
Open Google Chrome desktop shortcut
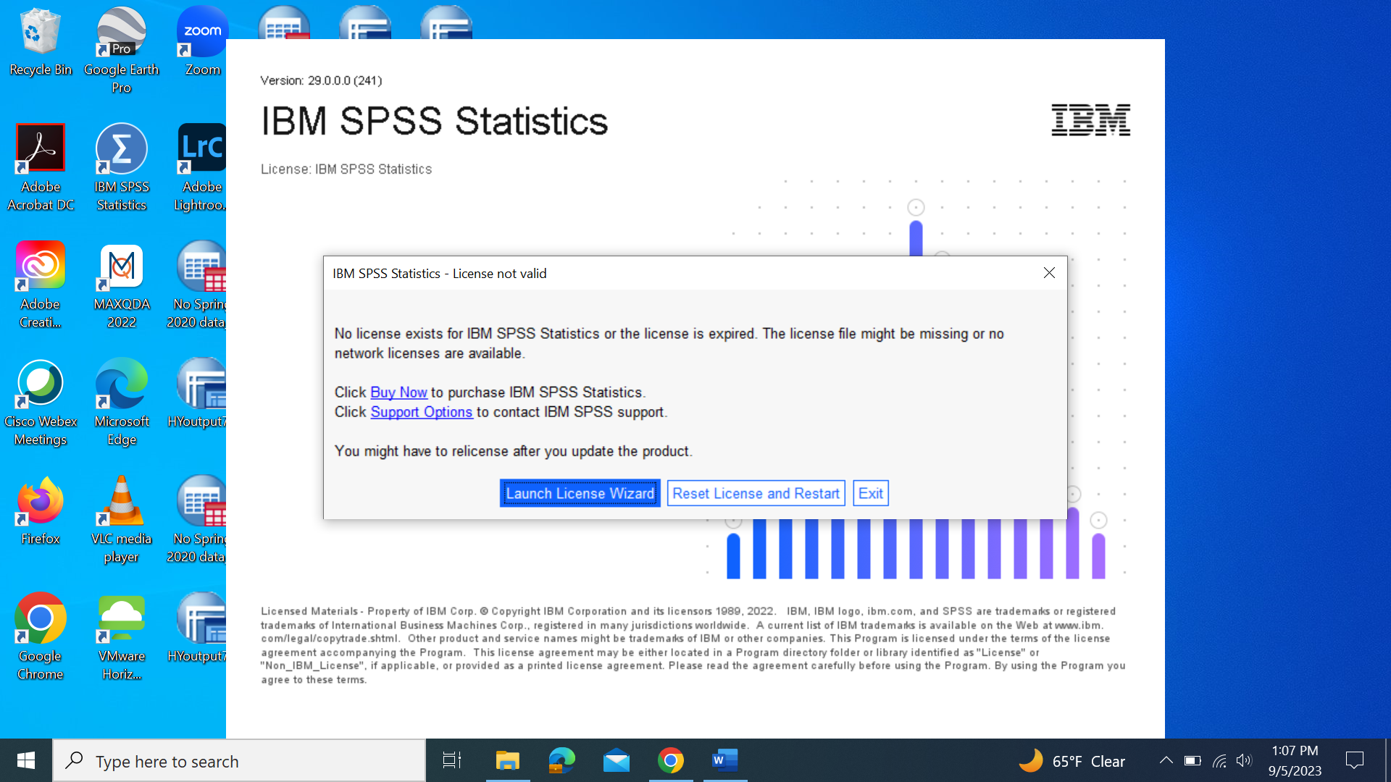[41, 637]
